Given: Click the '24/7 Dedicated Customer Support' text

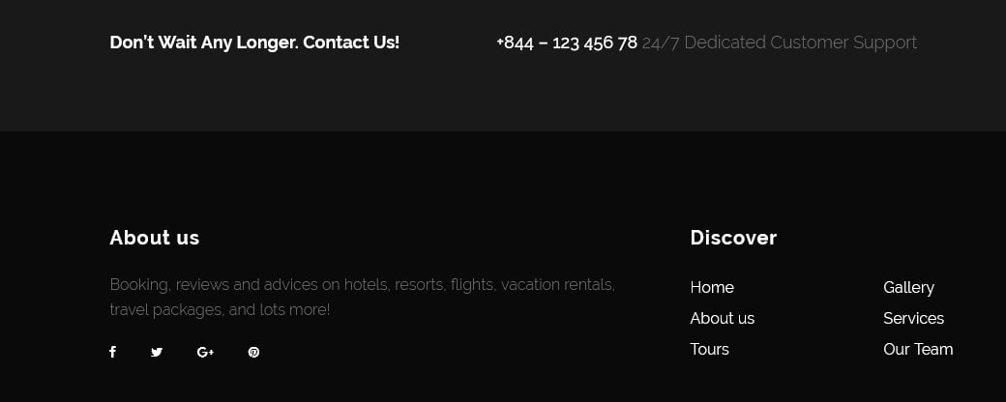Looking at the screenshot, I should coord(780,43).
